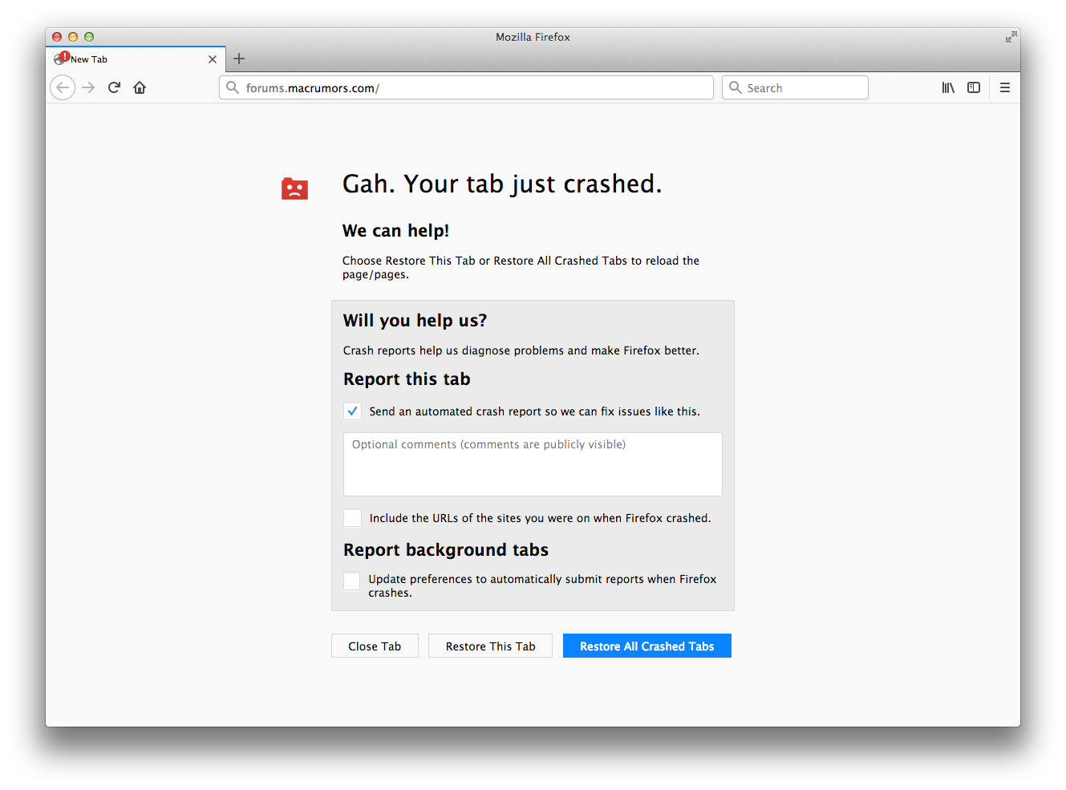Screen dimensions: 1066x790
Task: Click 'Crash reports help us diagnose problems' text
Action: 521,350
